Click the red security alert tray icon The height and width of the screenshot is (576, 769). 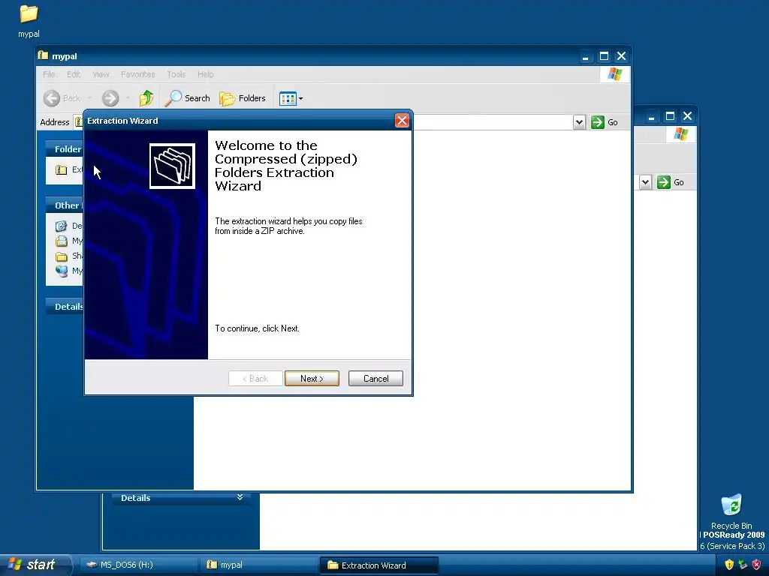click(756, 565)
